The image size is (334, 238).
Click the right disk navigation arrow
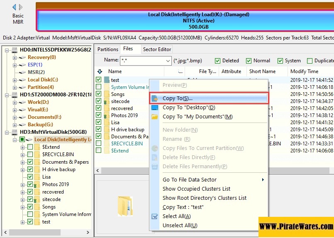pyautogui.click(x=21, y=7)
